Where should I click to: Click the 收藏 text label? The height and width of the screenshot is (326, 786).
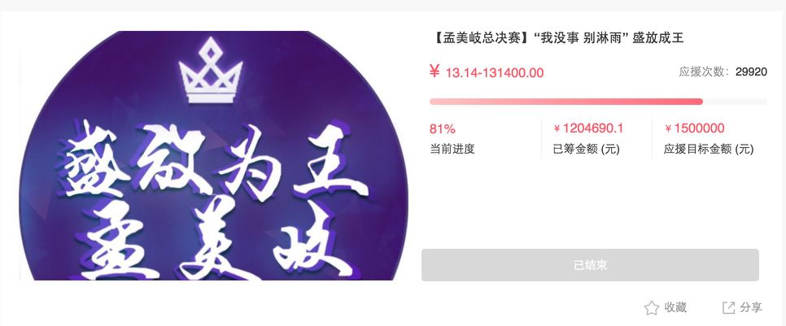675,307
